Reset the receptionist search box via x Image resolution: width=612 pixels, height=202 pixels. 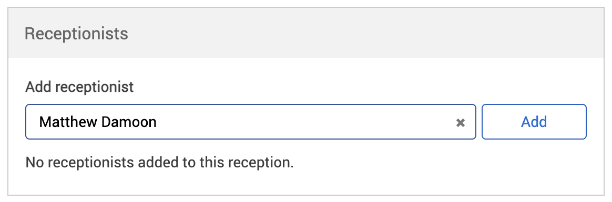[x=461, y=123]
